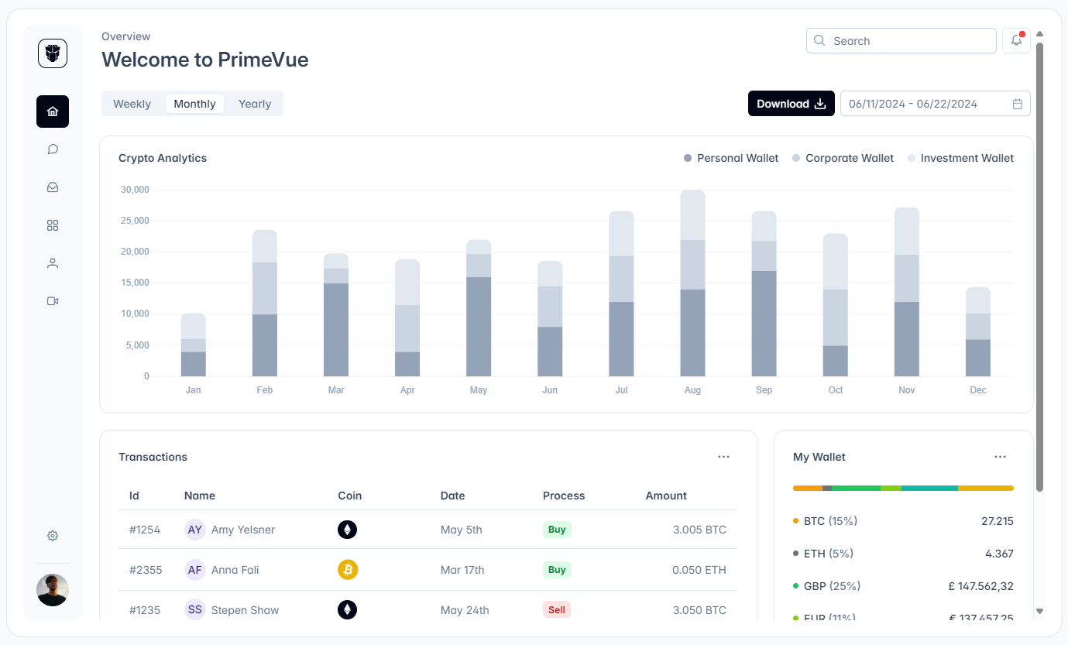Select the grid apps icon in sidebar
Viewport: 1068px width, 645px height.
(x=53, y=225)
